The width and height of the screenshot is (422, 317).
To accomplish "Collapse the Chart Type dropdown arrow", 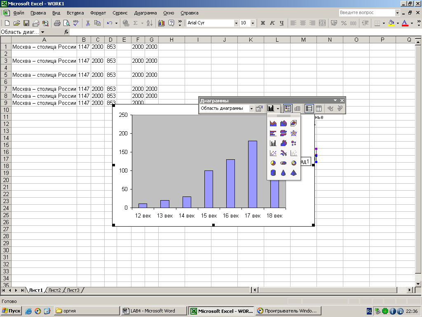I will tap(278, 109).
